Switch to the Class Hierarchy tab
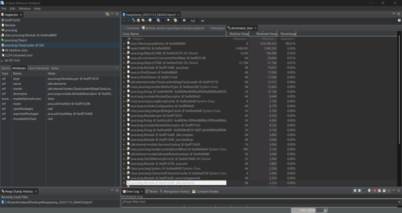402x213 pixels. 38,68
